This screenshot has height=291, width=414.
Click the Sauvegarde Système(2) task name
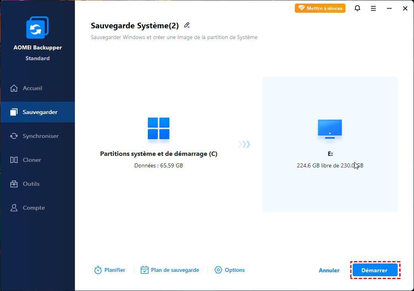135,26
